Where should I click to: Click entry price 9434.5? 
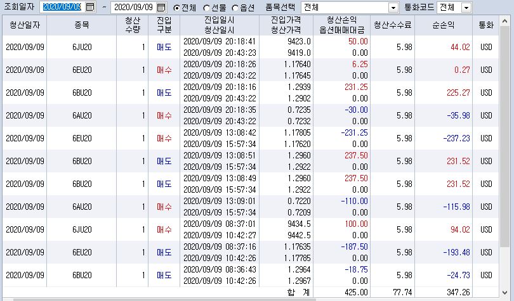coord(299,224)
